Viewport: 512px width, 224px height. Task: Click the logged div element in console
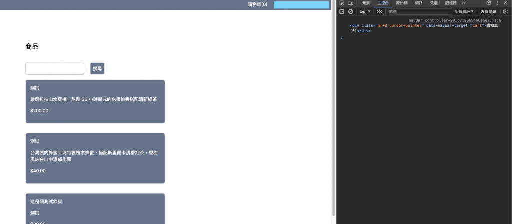[x=424, y=28]
